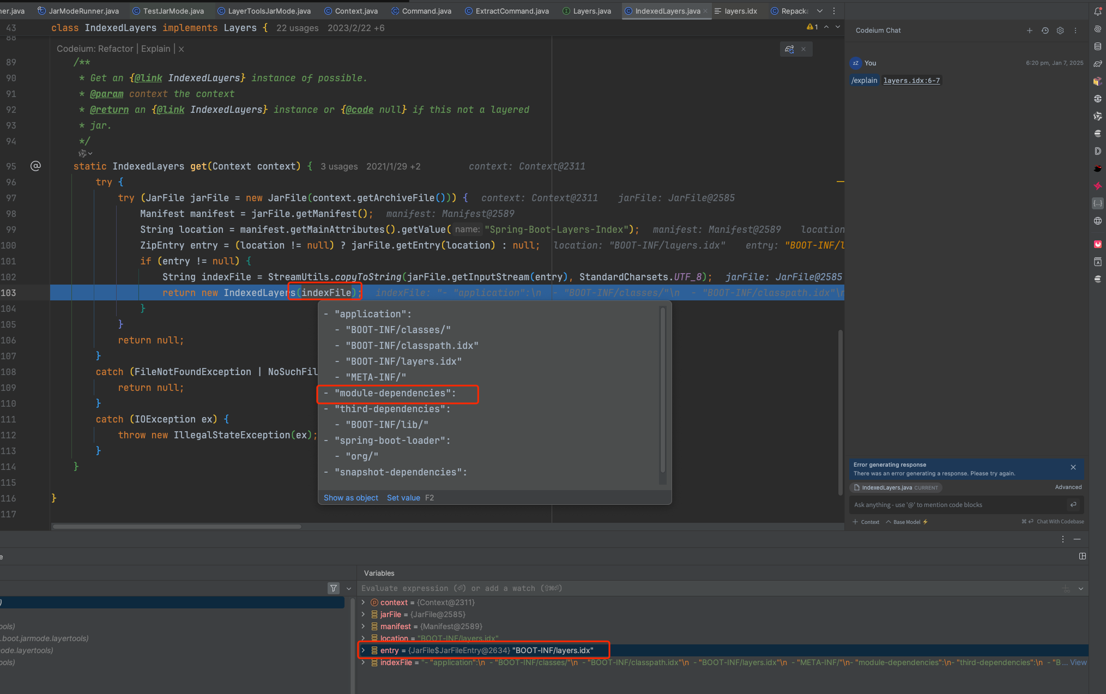Start a new Codeium chat with plus icon

point(1029,31)
